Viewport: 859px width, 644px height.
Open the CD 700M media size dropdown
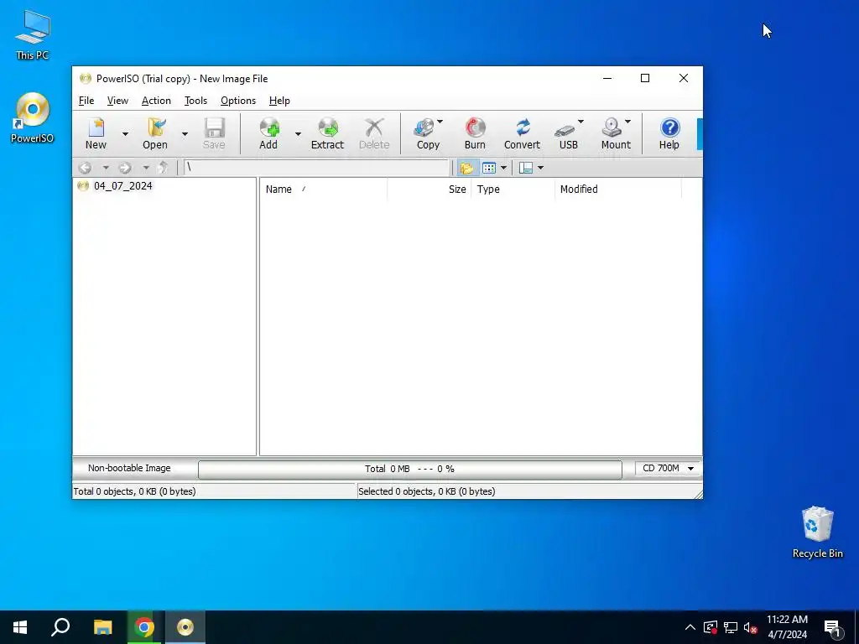[668, 468]
